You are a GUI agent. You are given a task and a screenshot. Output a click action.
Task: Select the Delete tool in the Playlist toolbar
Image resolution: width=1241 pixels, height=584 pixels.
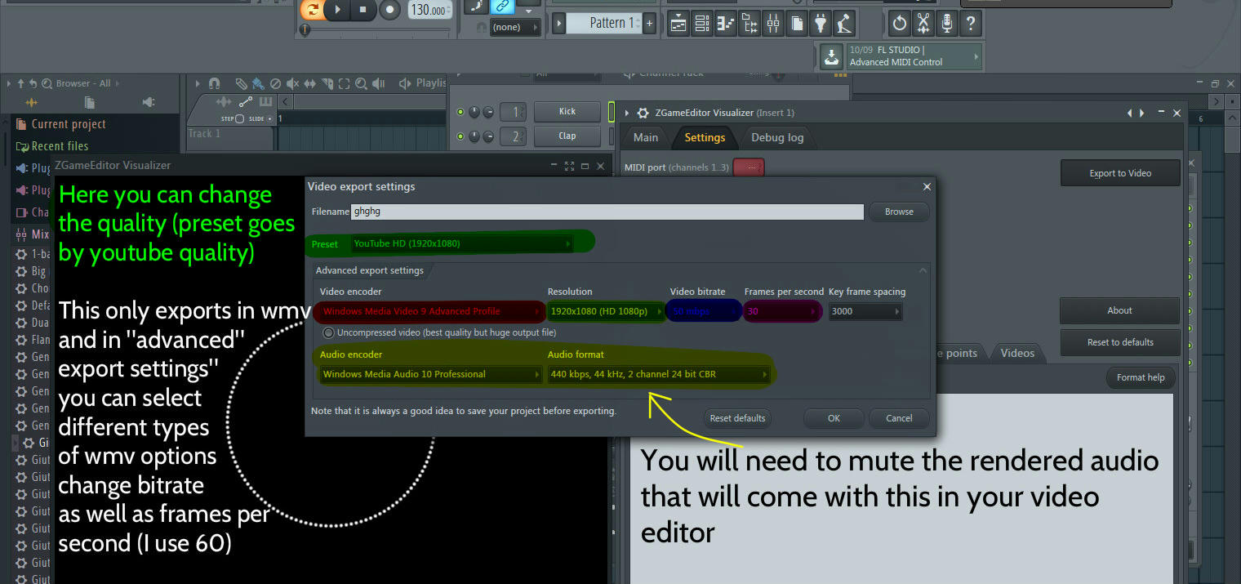coord(277,83)
